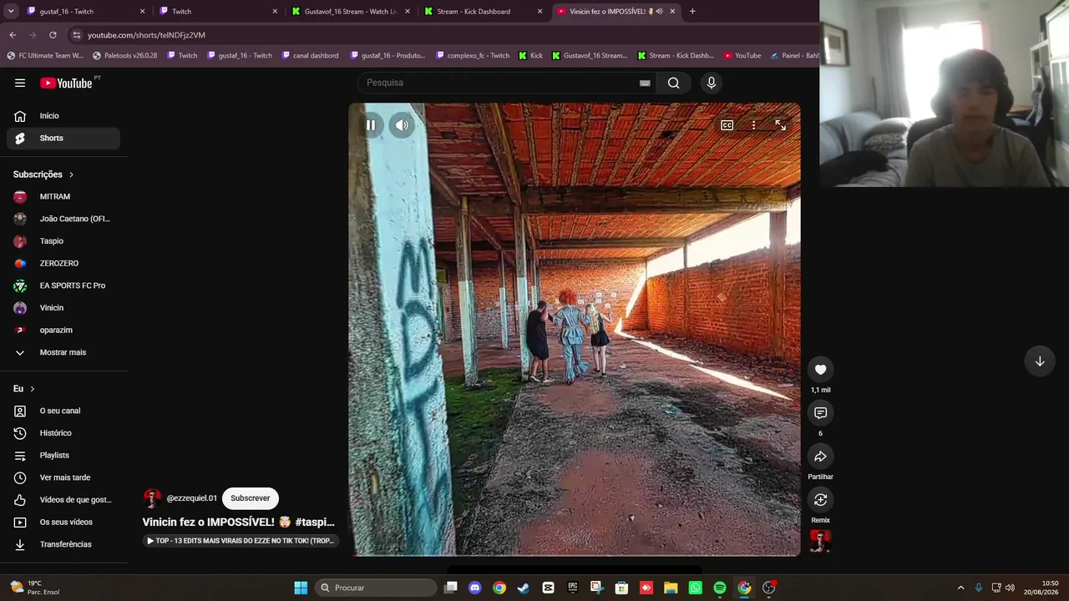This screenshot has height=601, width=1069.
Task: Mute the Short's volume
Action: coord(402,125)
